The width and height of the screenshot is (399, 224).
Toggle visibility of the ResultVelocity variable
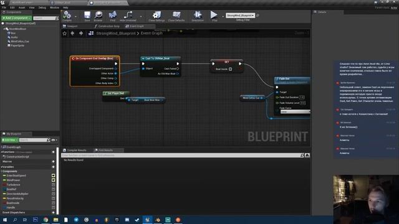tap(54, 198)
